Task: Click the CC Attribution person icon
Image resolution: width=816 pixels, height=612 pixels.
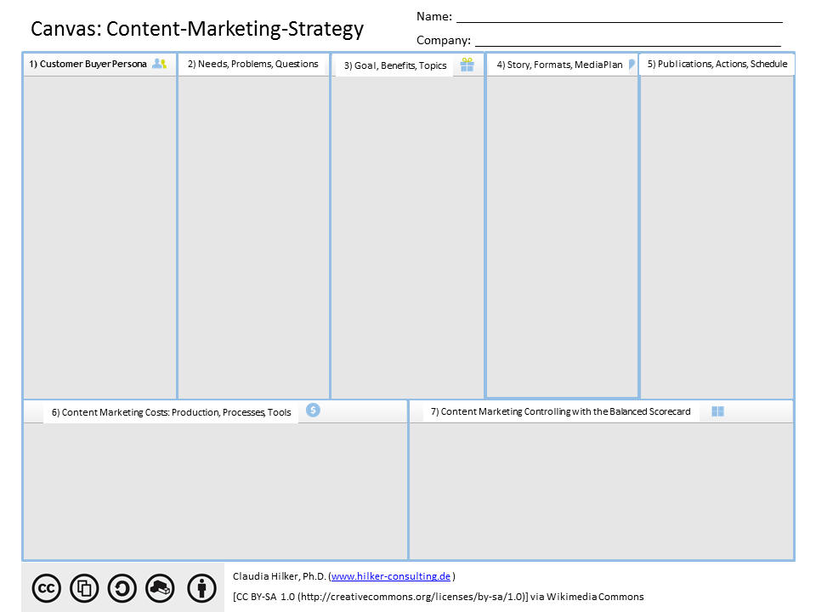Action: [x=202, y=588]
